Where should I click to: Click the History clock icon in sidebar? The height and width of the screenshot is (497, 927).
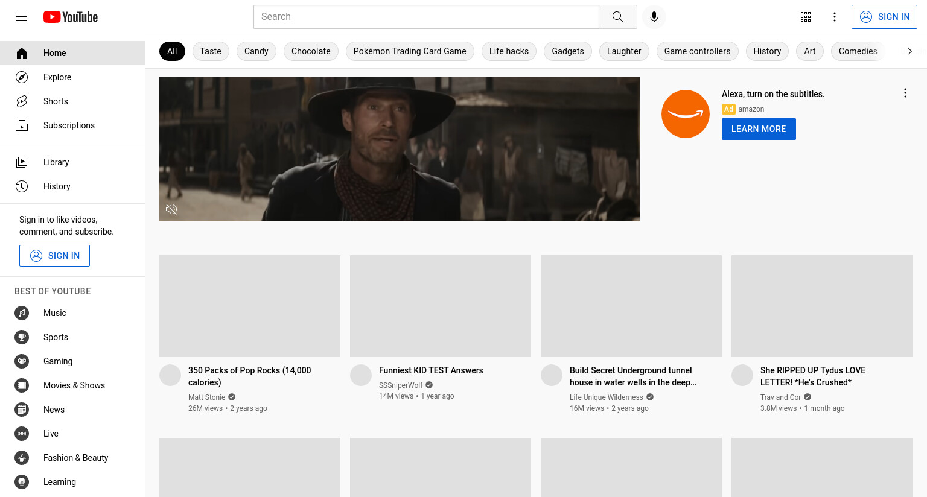[x=22, y=186]
